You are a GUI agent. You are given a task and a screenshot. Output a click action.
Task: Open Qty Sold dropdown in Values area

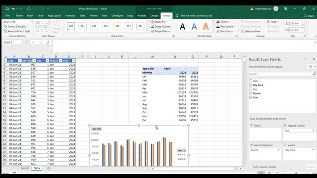(x=313, y=150)
